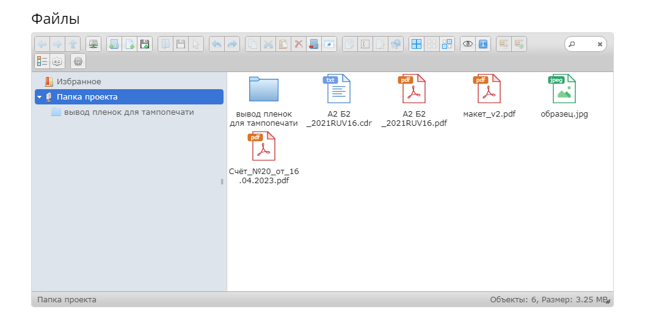The height and width of the screenshot is (320, 648).
Task: Click the Back navigation arrow
Action: pos(42,44)
